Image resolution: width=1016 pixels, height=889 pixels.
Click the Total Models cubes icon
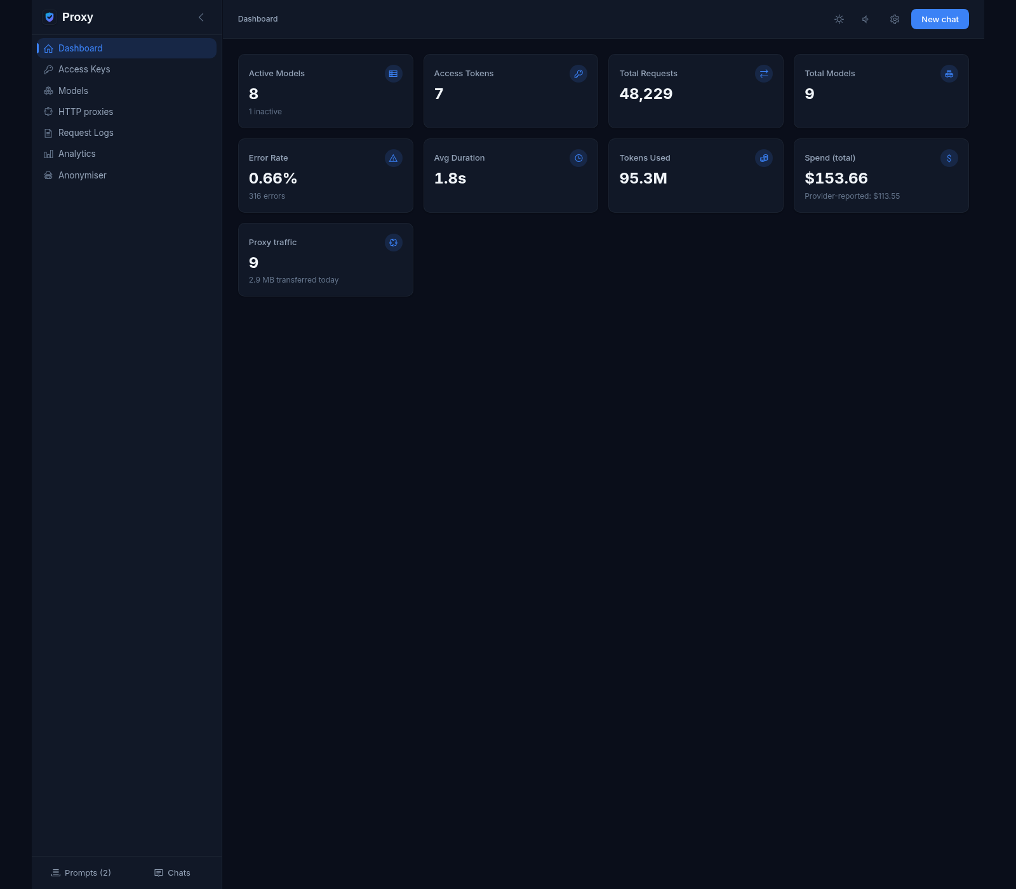pos(949,74)
